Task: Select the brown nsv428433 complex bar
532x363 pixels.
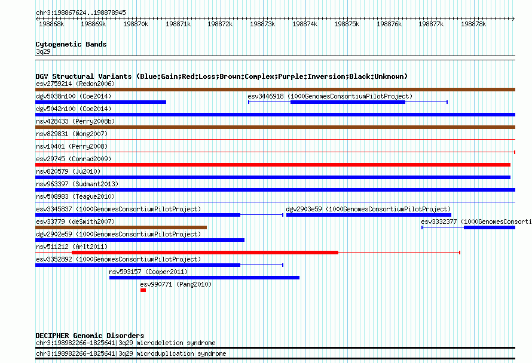Action: [x=275, y=127]
